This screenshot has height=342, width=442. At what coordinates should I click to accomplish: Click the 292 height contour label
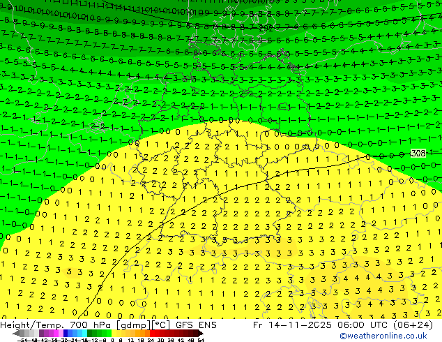coord(266,29)
